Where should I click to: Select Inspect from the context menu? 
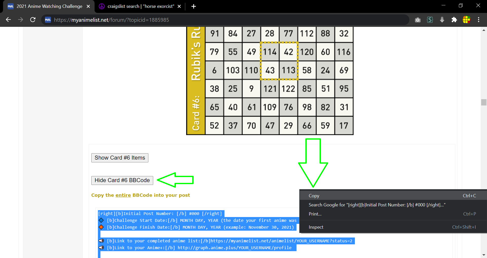click(x=393, y=227)
